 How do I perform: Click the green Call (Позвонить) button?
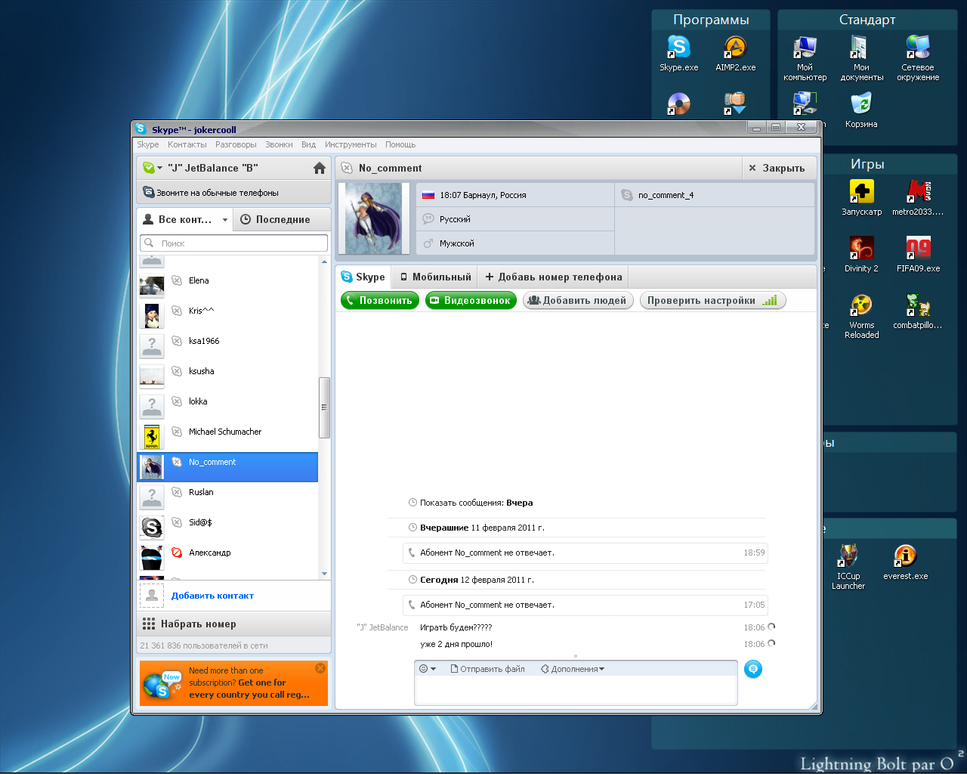pyautogui.click(x=380, y=300)
